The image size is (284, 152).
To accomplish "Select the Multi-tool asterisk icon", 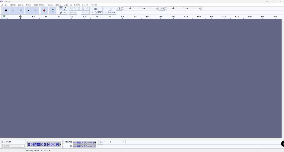I will 65,13.
